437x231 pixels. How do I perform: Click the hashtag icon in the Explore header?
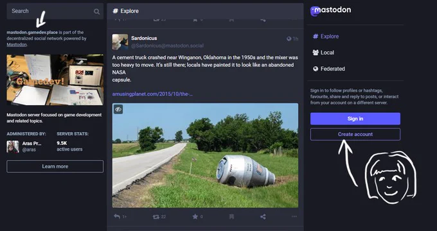115,11
